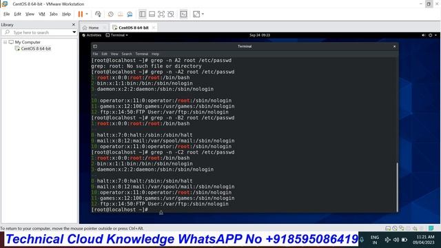
Task: Open the Terminal Edit menu
Action: [x=104, y=54]
